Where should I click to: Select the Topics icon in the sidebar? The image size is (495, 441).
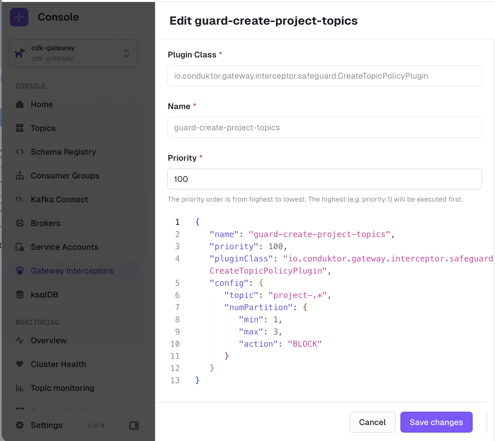(x=19, y=128)
